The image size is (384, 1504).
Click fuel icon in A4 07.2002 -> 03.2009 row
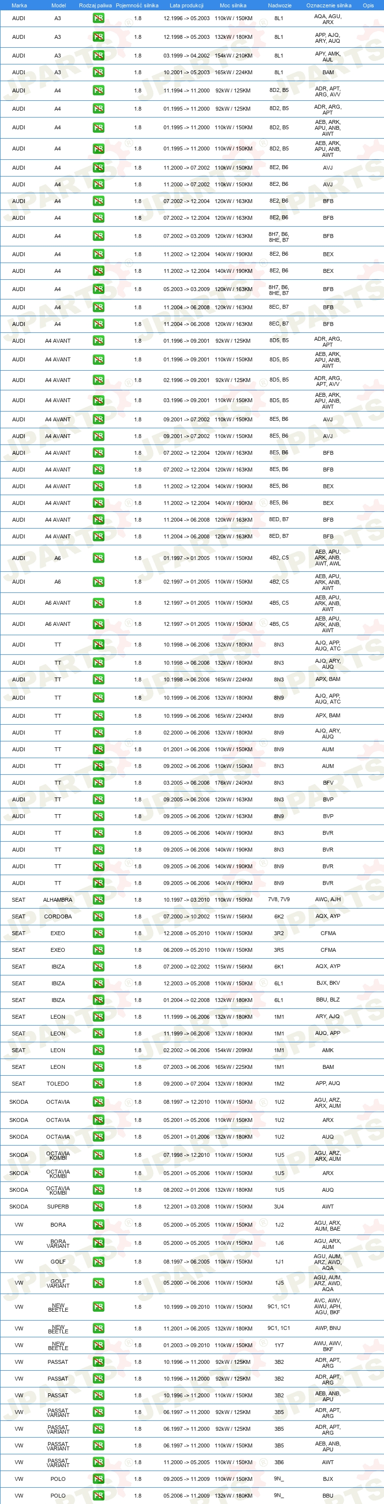coord(99,236)
